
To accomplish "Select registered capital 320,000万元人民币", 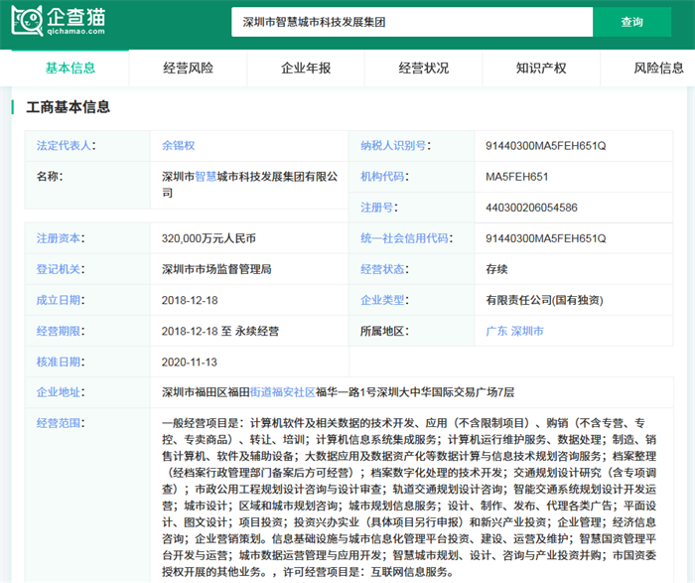I will tap(208, 238).
